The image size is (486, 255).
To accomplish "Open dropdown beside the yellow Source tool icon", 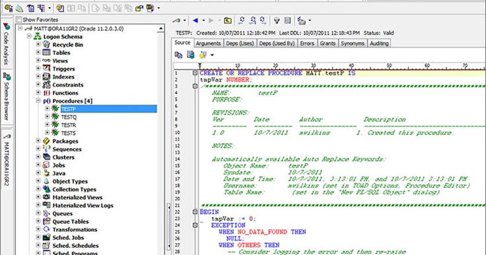I will [x=212, y=55].
